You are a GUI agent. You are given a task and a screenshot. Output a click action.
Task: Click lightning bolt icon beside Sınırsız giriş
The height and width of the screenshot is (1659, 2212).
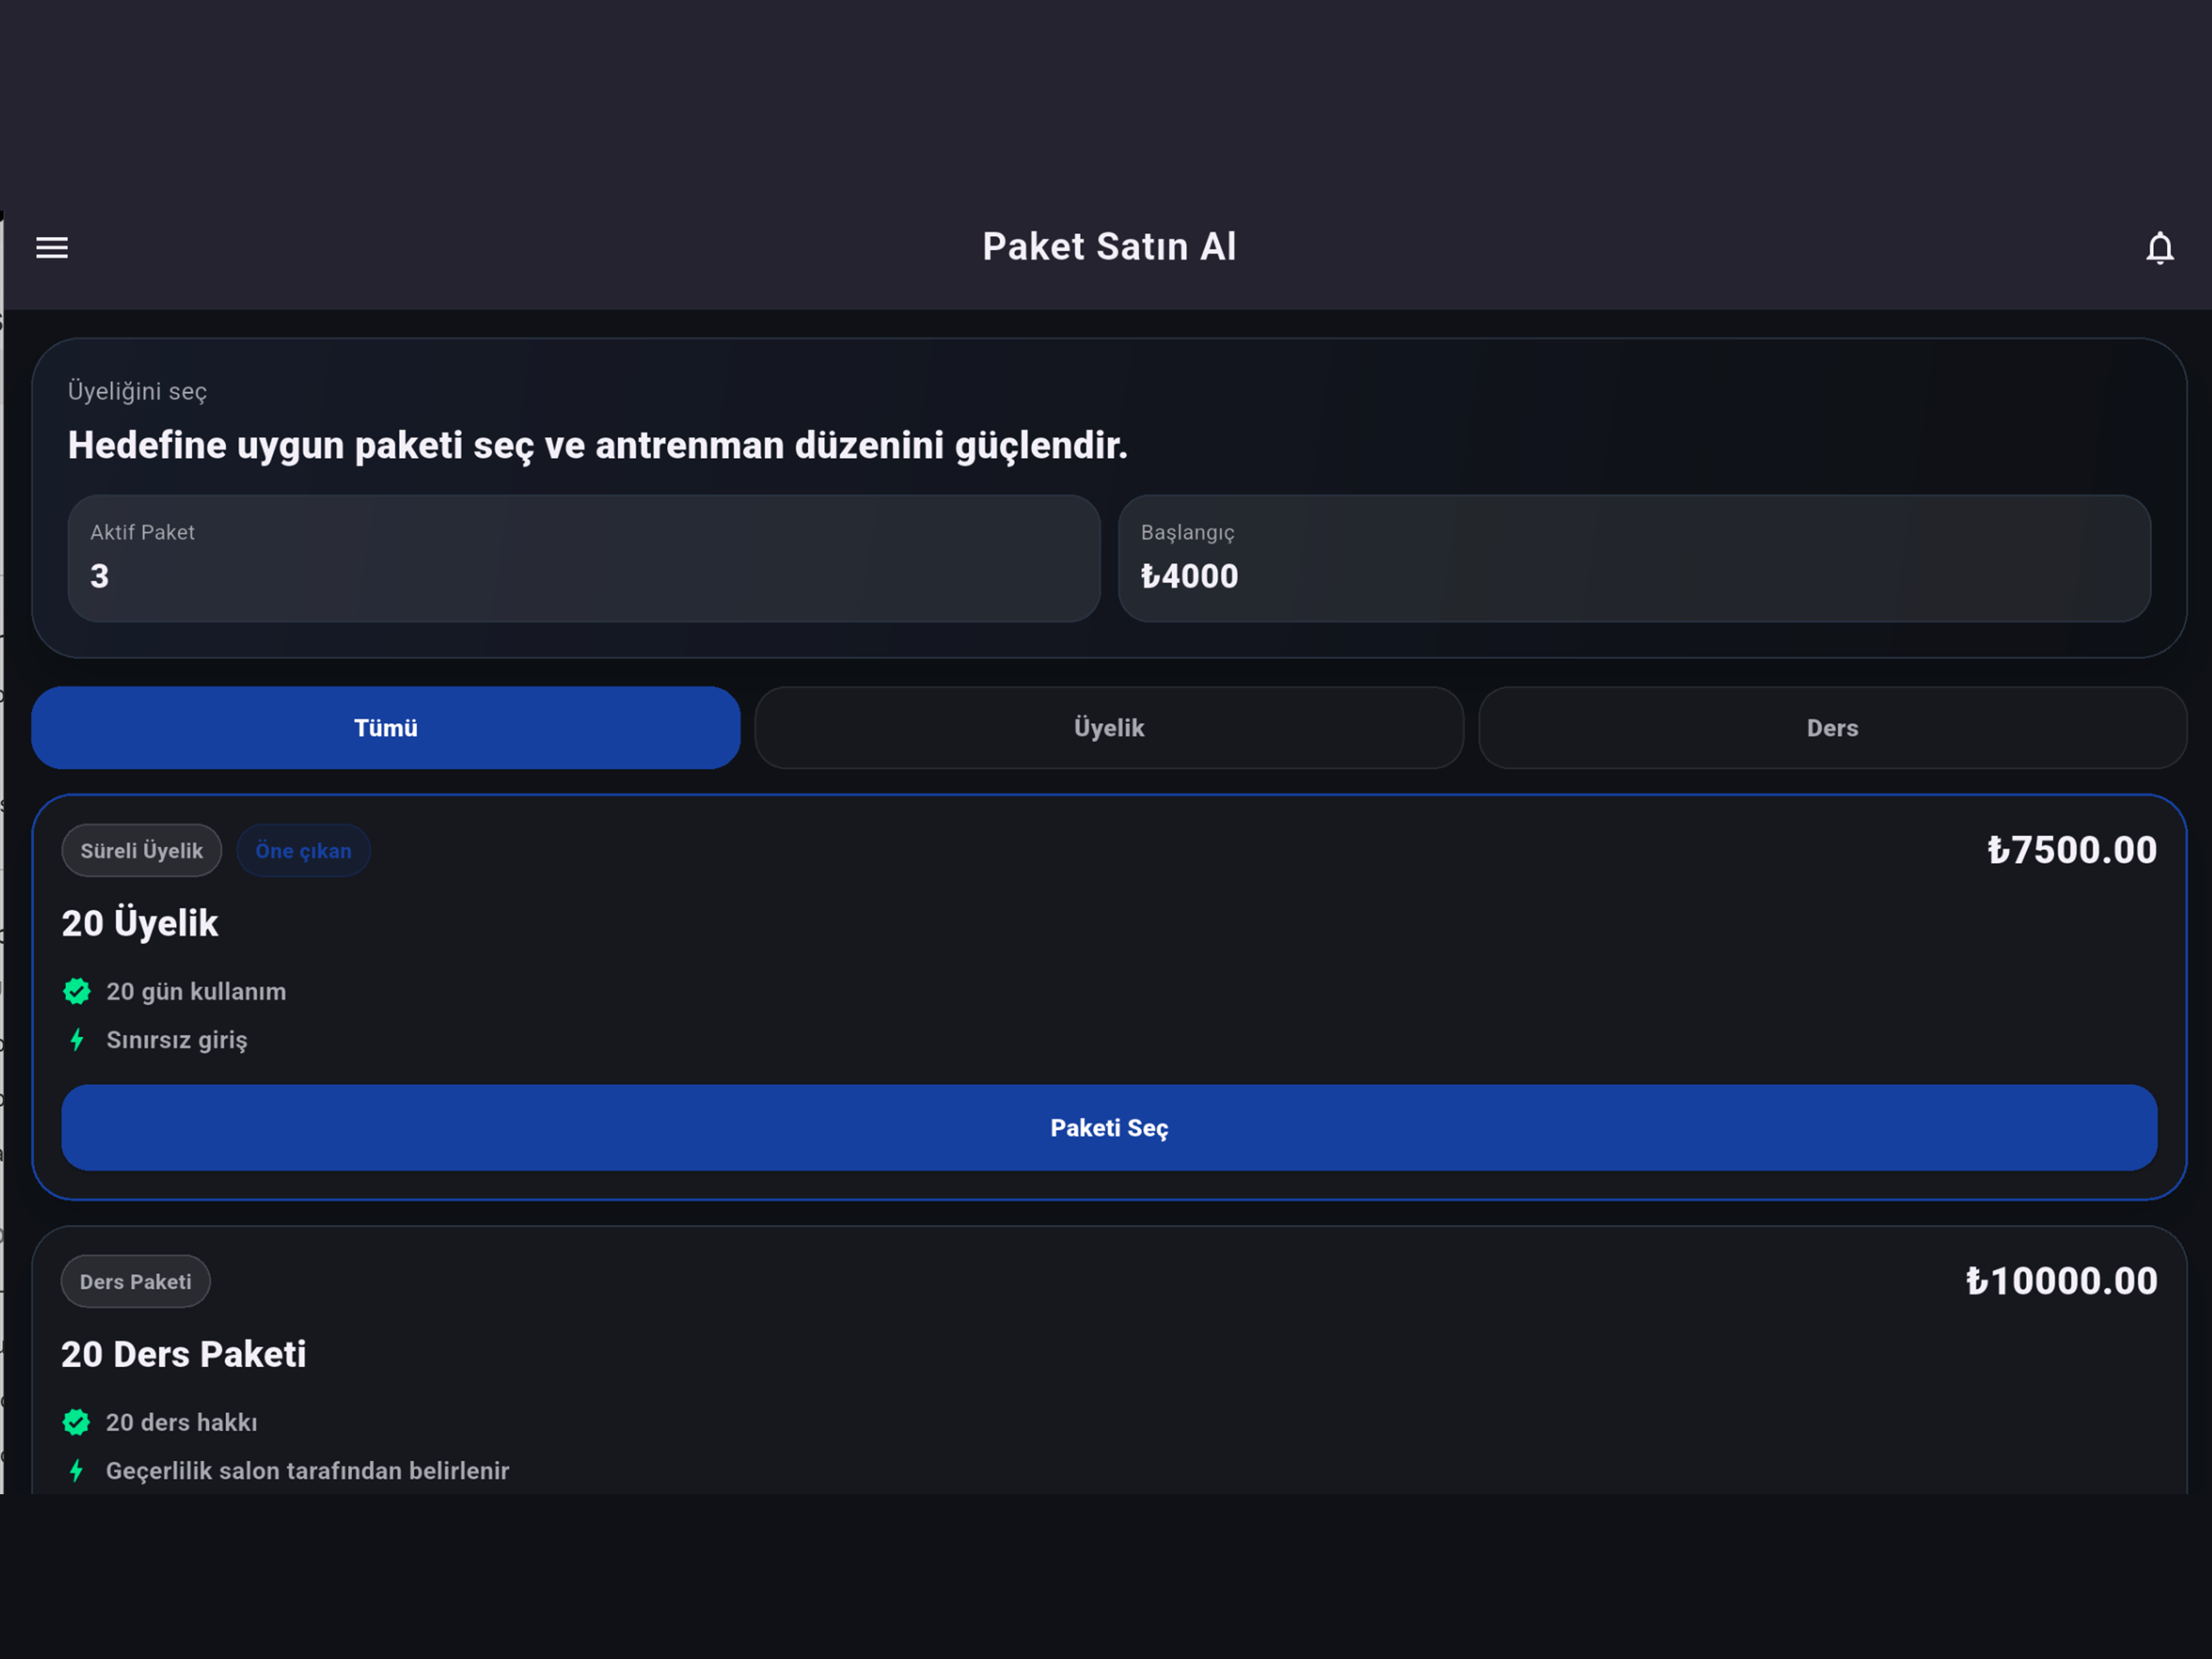pyautogui.click(x=77, y=1040)
